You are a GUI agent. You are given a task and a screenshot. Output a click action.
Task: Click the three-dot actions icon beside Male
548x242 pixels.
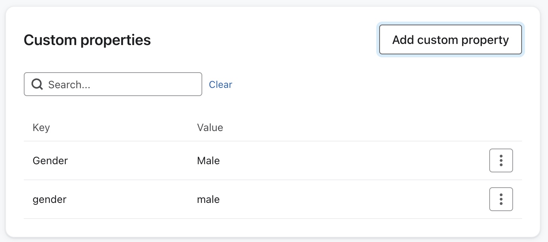(501, 160)
